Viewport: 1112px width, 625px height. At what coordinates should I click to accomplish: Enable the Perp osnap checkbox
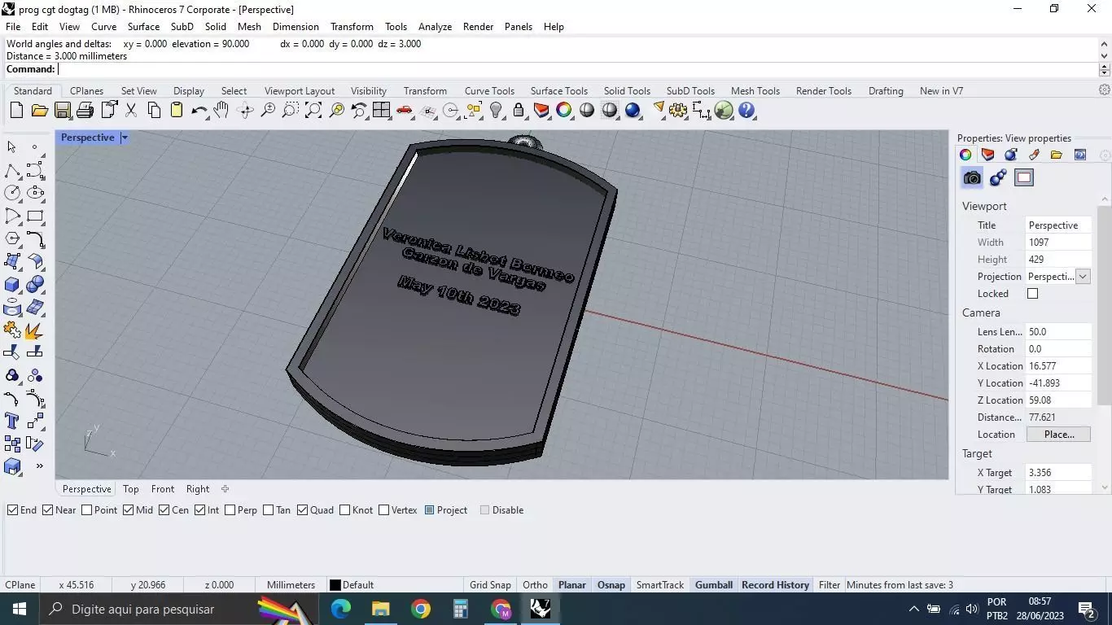(x=230, y=510)
